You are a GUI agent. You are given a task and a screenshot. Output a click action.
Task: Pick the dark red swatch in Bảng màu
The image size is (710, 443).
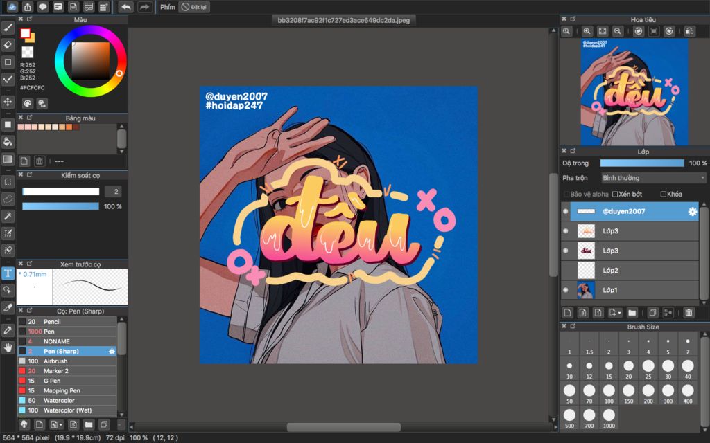pos(76,127)
